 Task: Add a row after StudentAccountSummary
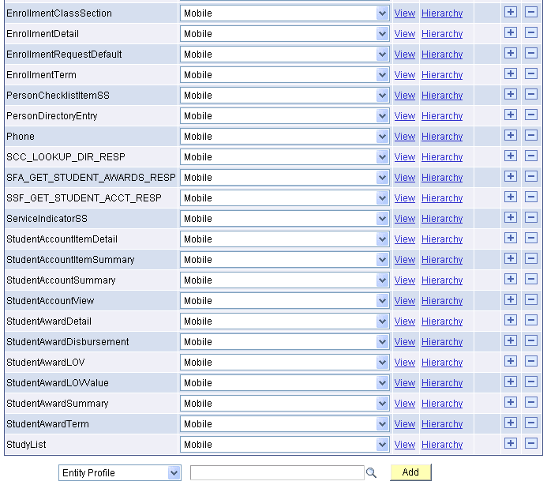click(x=511, y=279)
